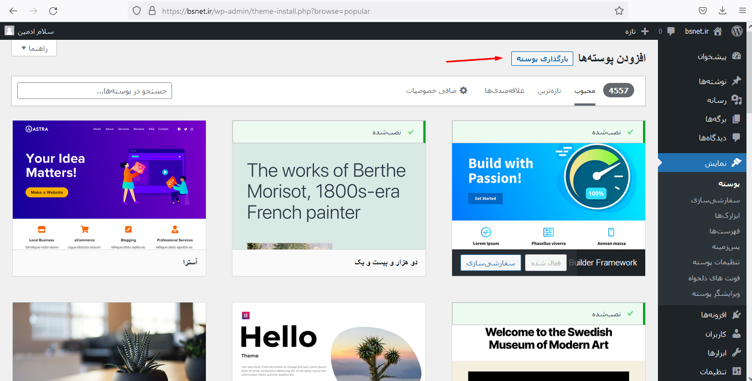Expand the راهنما help dropdown
752x381 pixels.
click(34, 48)
